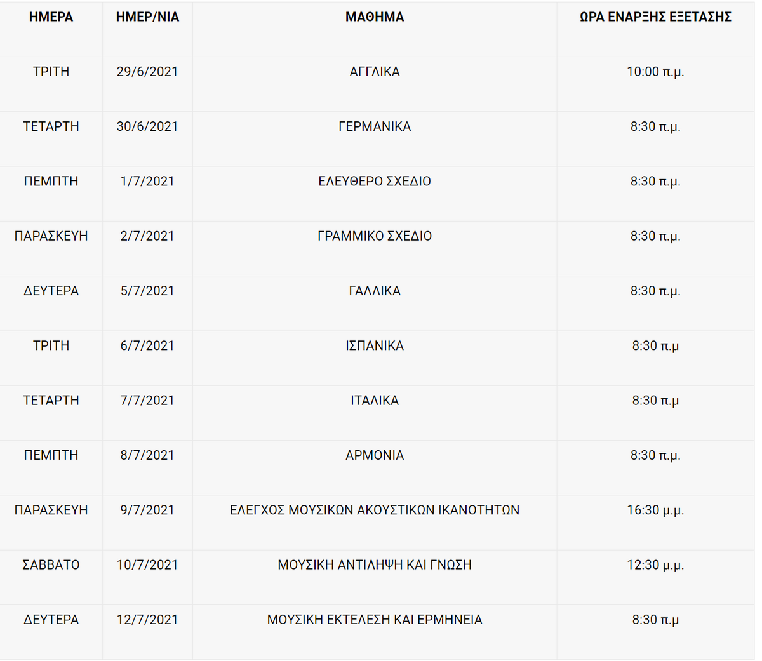The height and width of the screenshot is (661, 762).
Task: Click the ΣΑΒΒΑΤΟ day cell
Action: [51, 564]
